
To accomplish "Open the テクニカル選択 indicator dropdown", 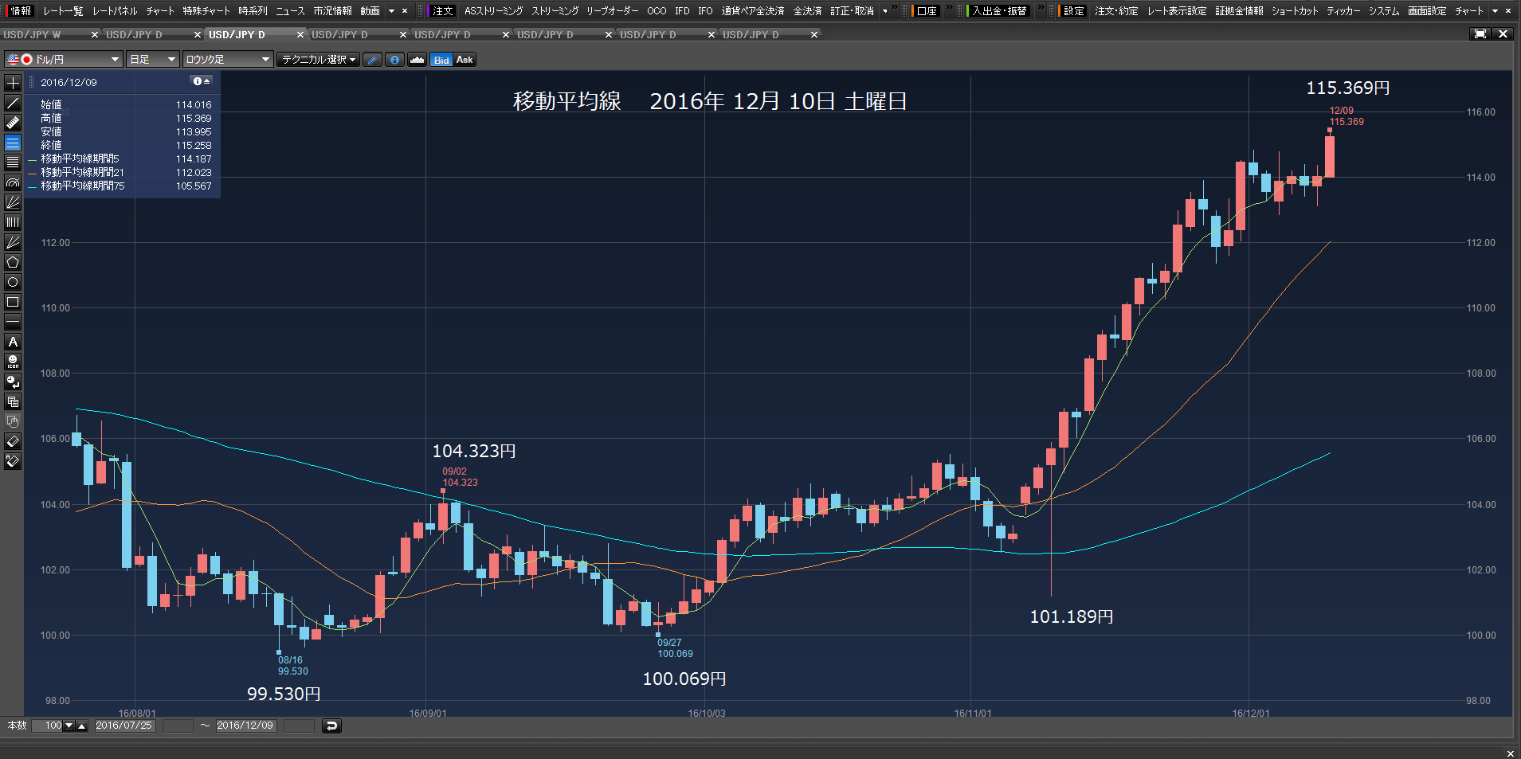I will tap(319, 60).
